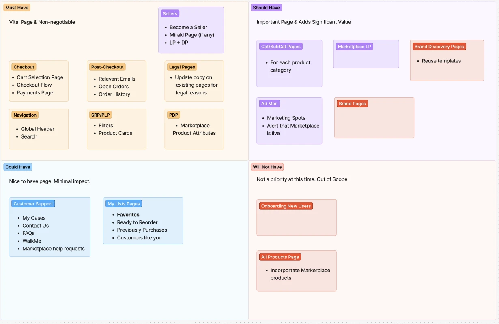Click the PDP card tag
The width and height of the screenshot is (499, 324).
174,115
